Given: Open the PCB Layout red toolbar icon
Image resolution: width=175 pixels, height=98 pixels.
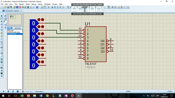Looking at the screenshot, I should click(x=20, y=7).
